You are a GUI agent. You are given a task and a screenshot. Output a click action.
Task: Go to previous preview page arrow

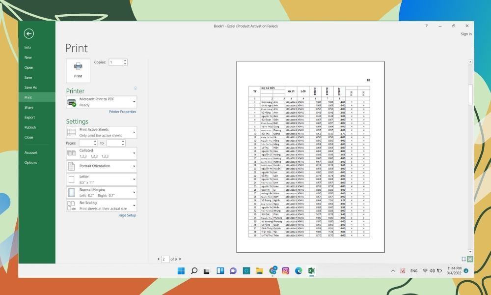[x=158, y=259]
